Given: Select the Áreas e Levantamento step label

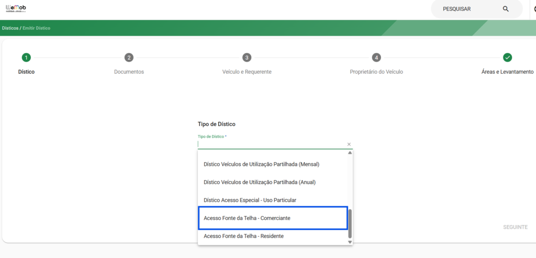Looking at the screenshot, I should 507,72.
